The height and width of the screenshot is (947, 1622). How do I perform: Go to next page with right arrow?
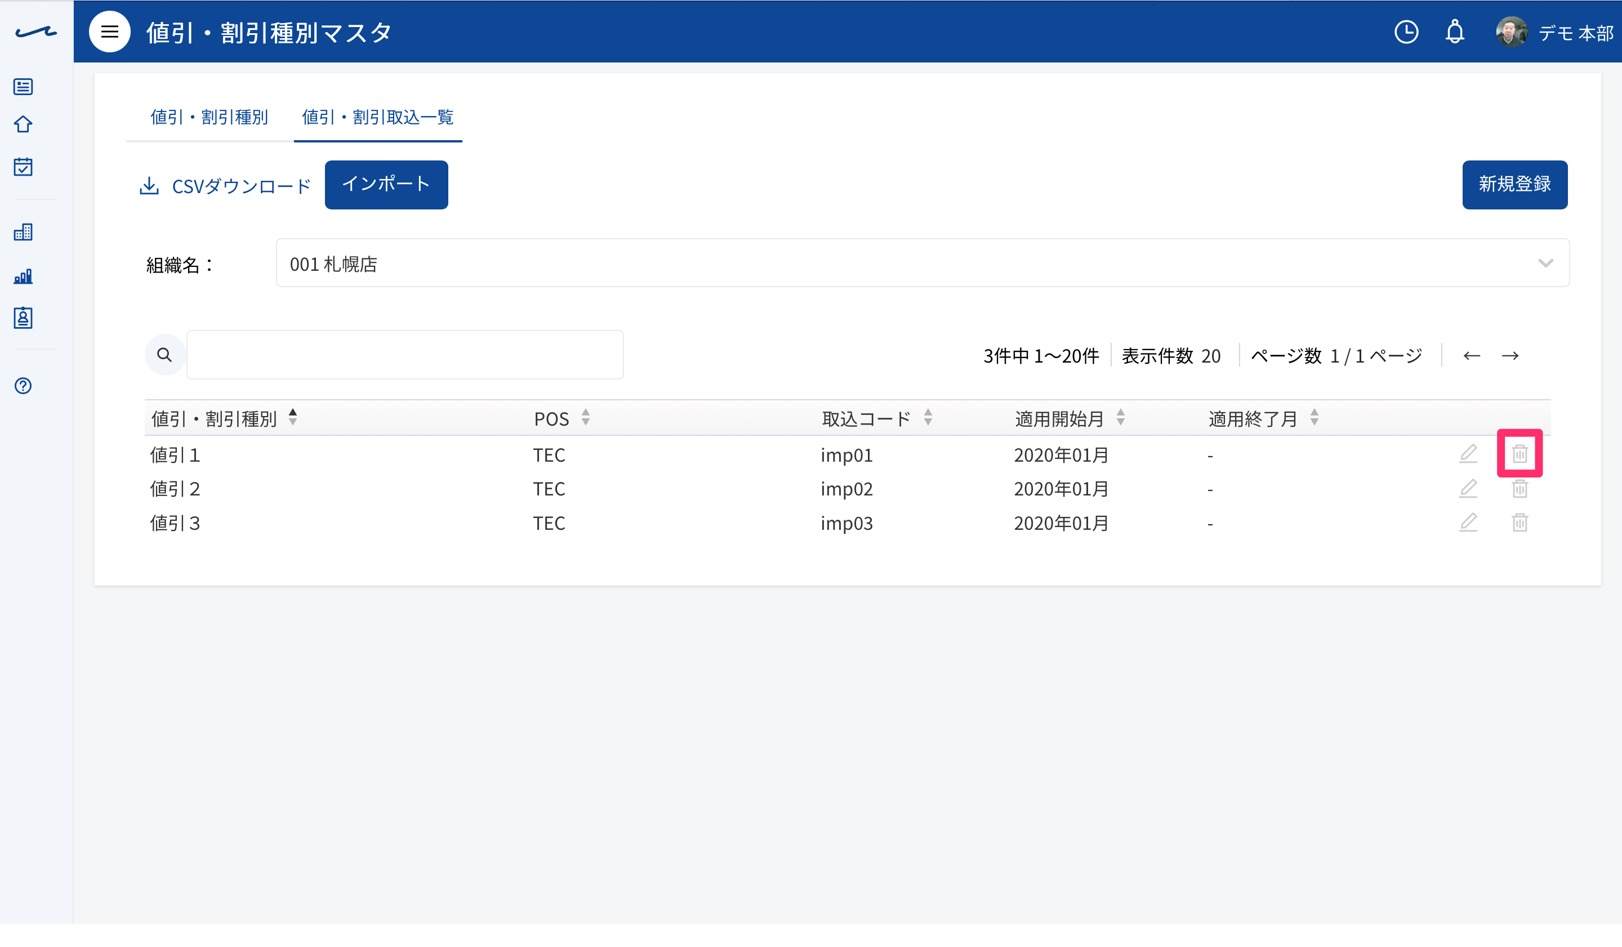[x=1510, y=355]
